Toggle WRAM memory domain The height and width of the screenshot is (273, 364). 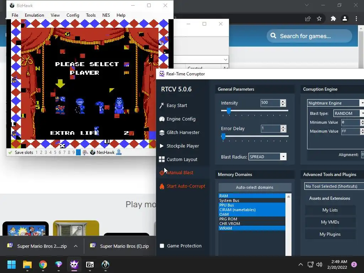pyautogui.click(x=252, y=228)
